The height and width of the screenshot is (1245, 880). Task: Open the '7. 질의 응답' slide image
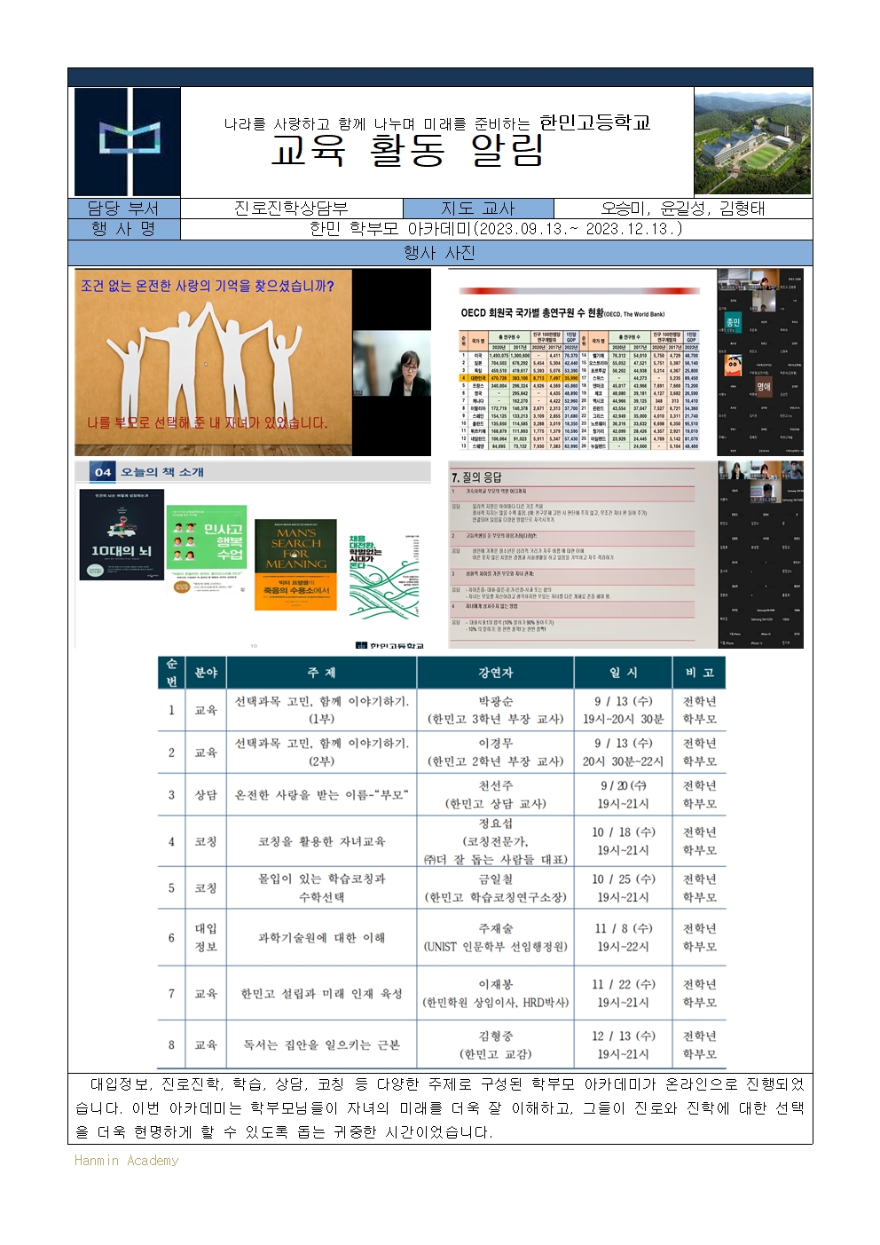(582, 555)
